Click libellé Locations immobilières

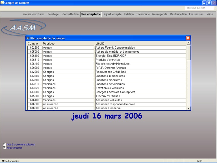pyautogui.click(x=141, y=76)
